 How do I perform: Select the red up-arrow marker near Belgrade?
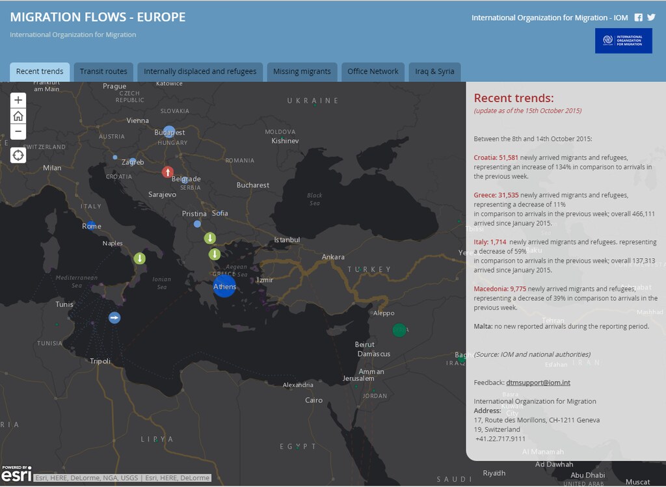168,172
